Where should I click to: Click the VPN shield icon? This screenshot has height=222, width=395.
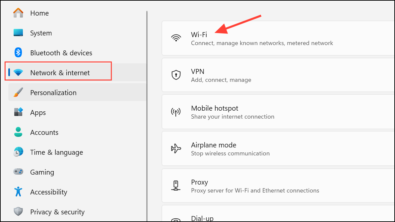(176, 74)
